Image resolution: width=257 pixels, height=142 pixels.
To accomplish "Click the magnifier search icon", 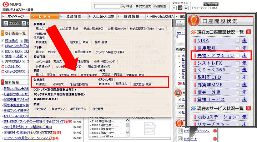I will pyautogui.click(x=123, y=6).
